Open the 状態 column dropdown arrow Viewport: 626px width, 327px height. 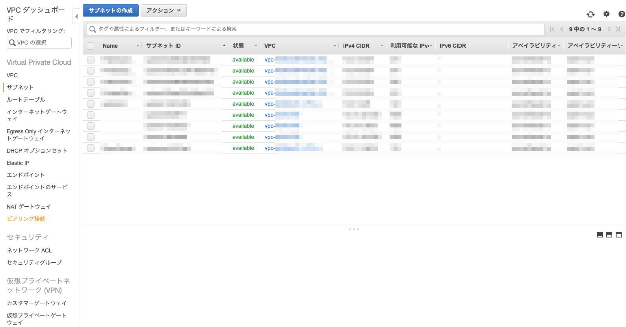[256, 46]
